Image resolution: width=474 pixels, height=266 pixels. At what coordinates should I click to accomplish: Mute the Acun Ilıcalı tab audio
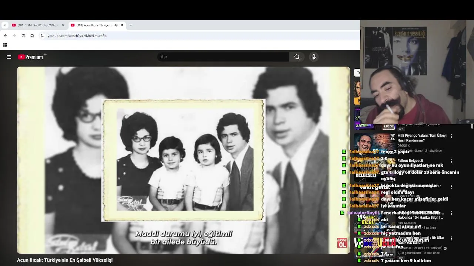(116, 25)
